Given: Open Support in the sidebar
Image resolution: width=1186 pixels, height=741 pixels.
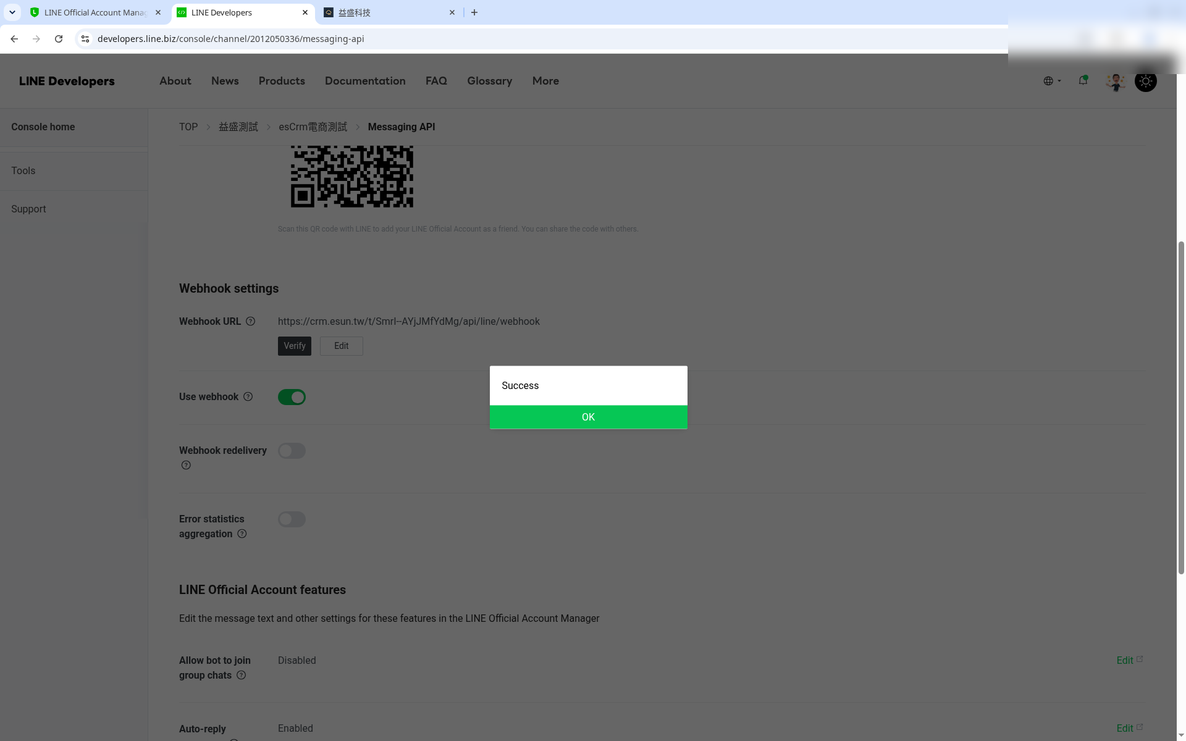Looking at the screenshot, I should [x=28, y=209].
